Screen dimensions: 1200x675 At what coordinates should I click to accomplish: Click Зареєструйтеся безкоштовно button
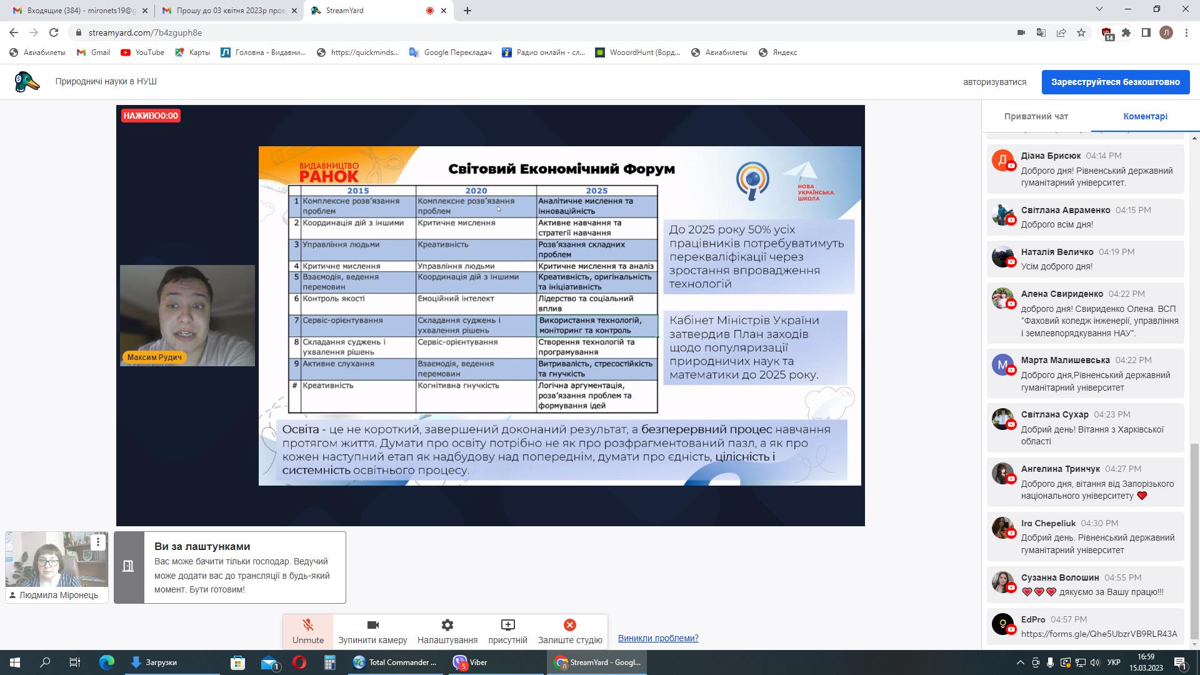(x=1115, y=82)
